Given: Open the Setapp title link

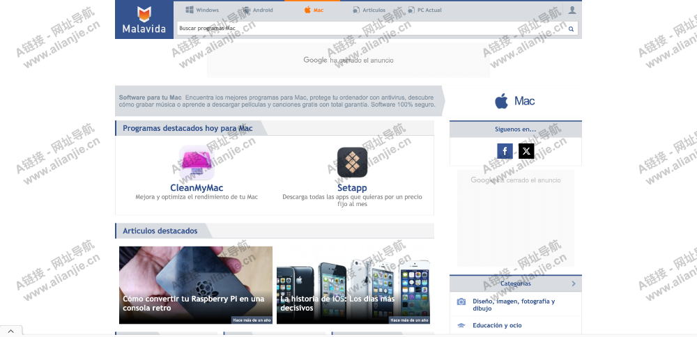Looking at the screenshot, I should 352,188.
